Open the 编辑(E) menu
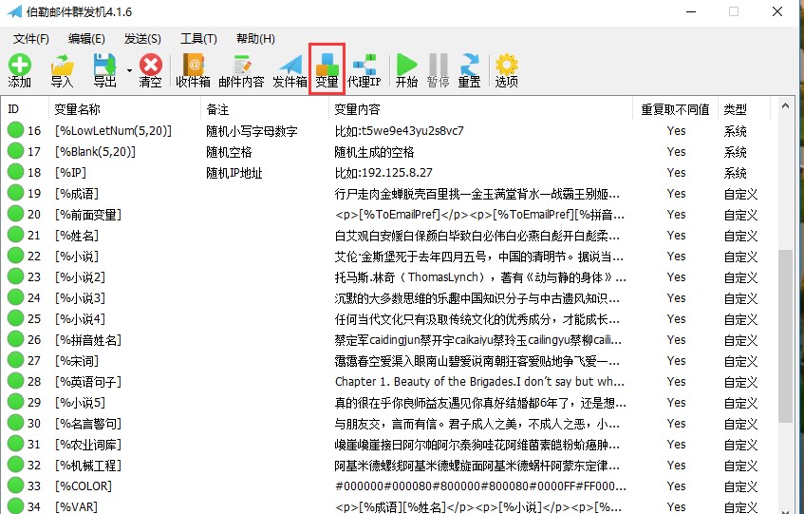The width and height of the screenshot is (804, 514). click(x=86, y=38)
